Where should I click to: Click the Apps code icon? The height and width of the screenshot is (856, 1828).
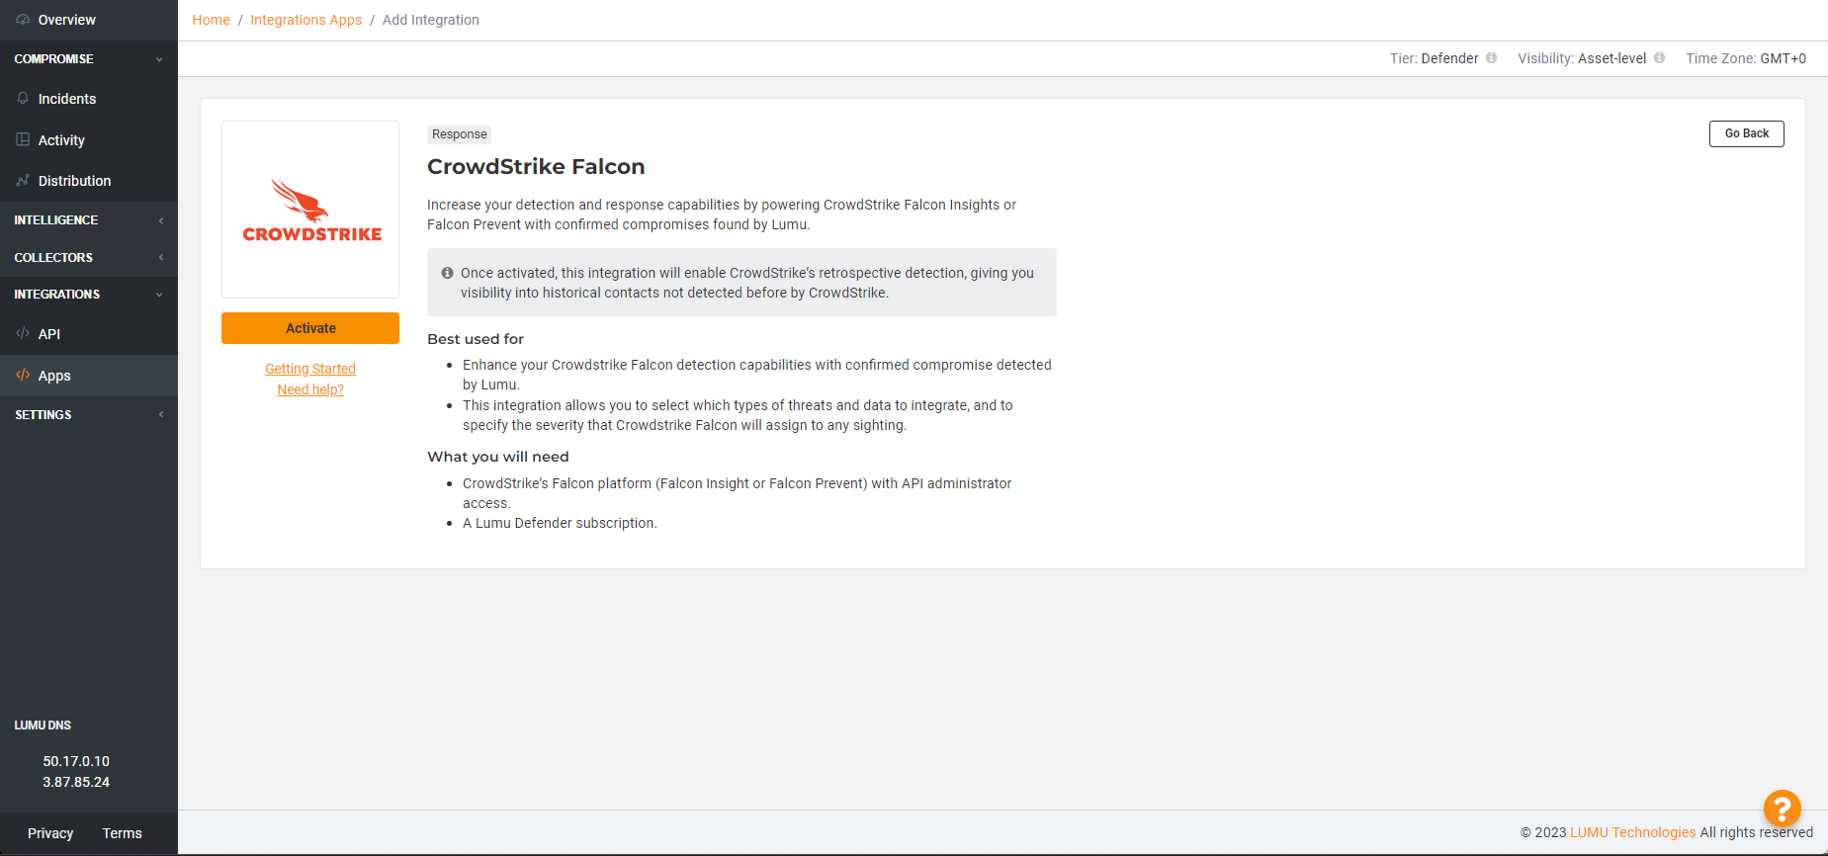point(23,376)
